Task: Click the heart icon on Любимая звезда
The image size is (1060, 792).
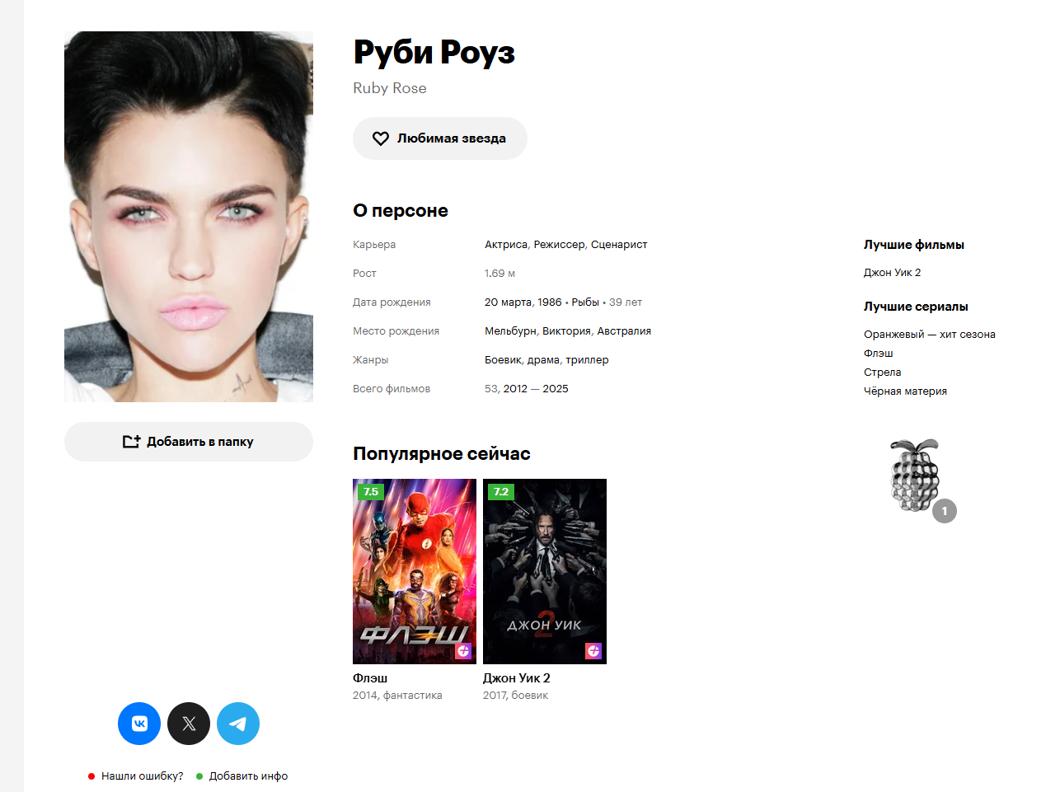Action: [380, 138]
